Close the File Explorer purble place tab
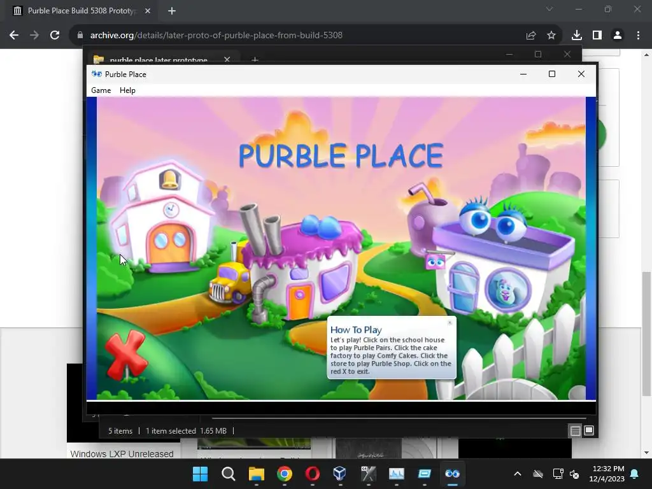Image resolution: width=652 pixels, height=489 pixels. pyautogui.click(x=227, y=59)
